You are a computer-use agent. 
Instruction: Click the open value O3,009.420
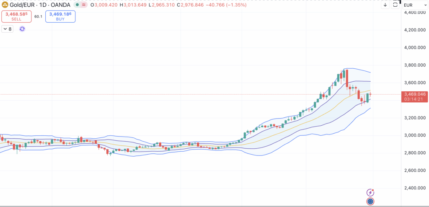pyautogui.click(x=104, y=5)
